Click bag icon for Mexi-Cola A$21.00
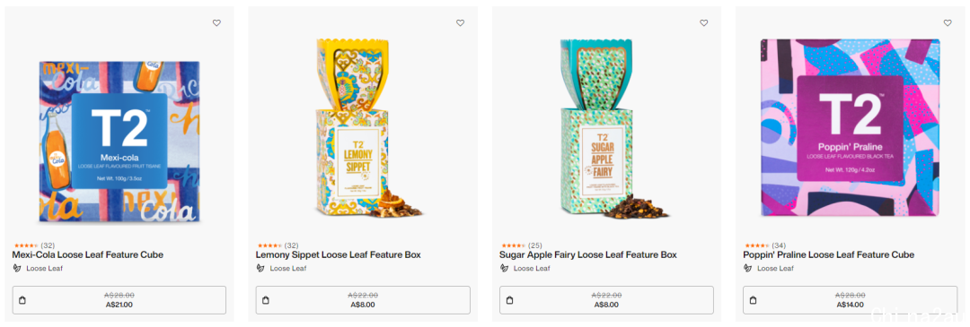The width and height of the screenshot is (970, 327). [22, 300]
